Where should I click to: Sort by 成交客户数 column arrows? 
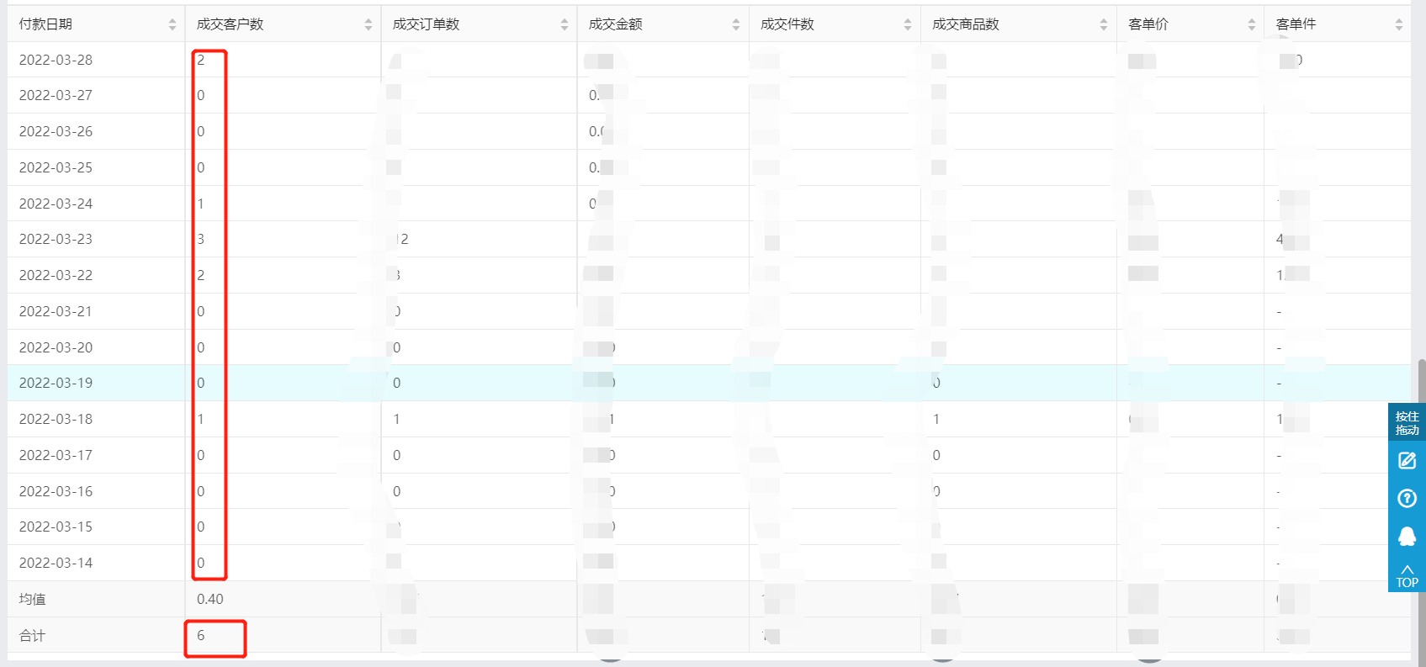click(368, 24)
